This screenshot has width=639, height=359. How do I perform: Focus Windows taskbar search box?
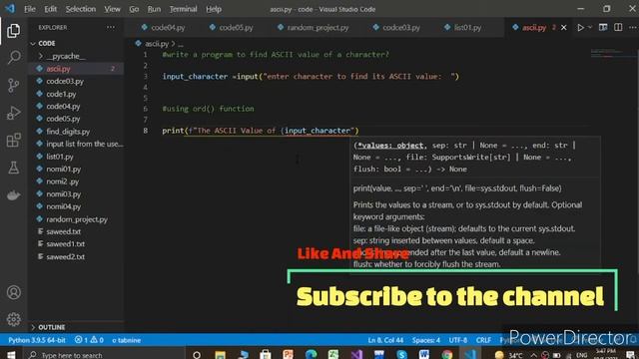click(104, 355)
